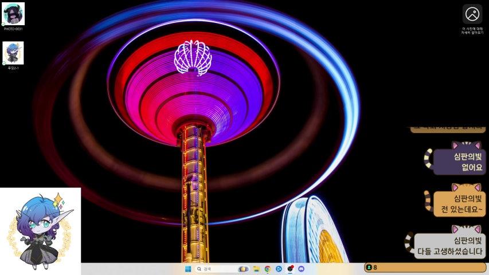Launch Google Chrome from the taskbar
Viewport: 489px width, 275px height.
(268, 269)
